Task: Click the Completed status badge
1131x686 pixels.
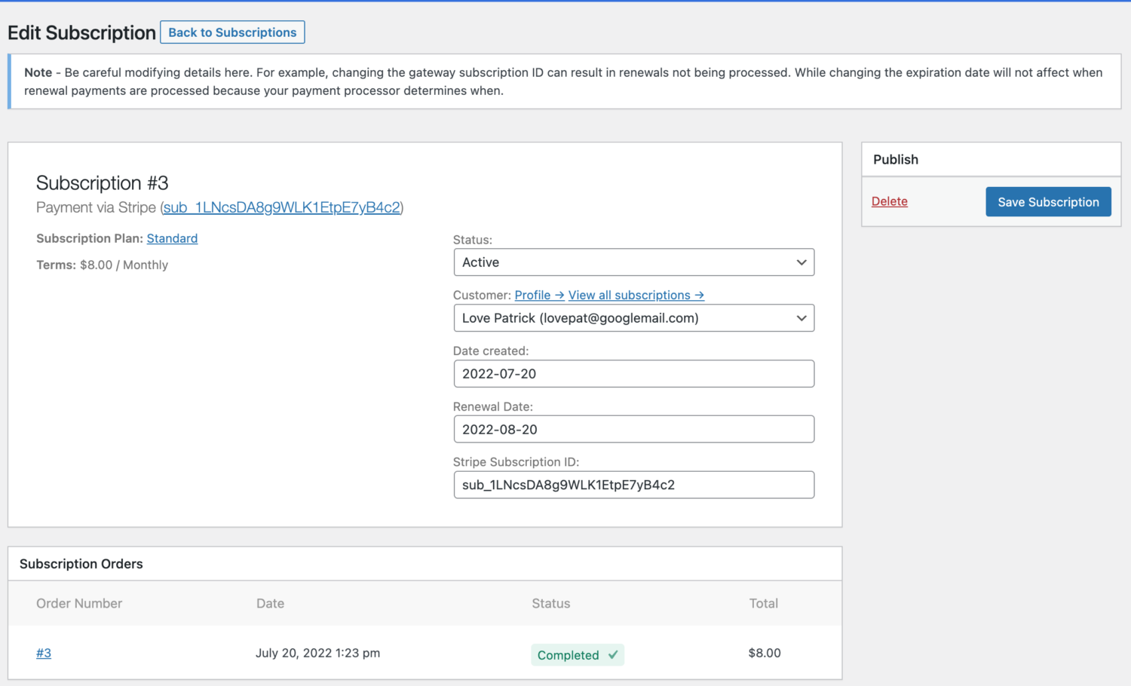Action: pyautogui.click(x=578, y=655)
